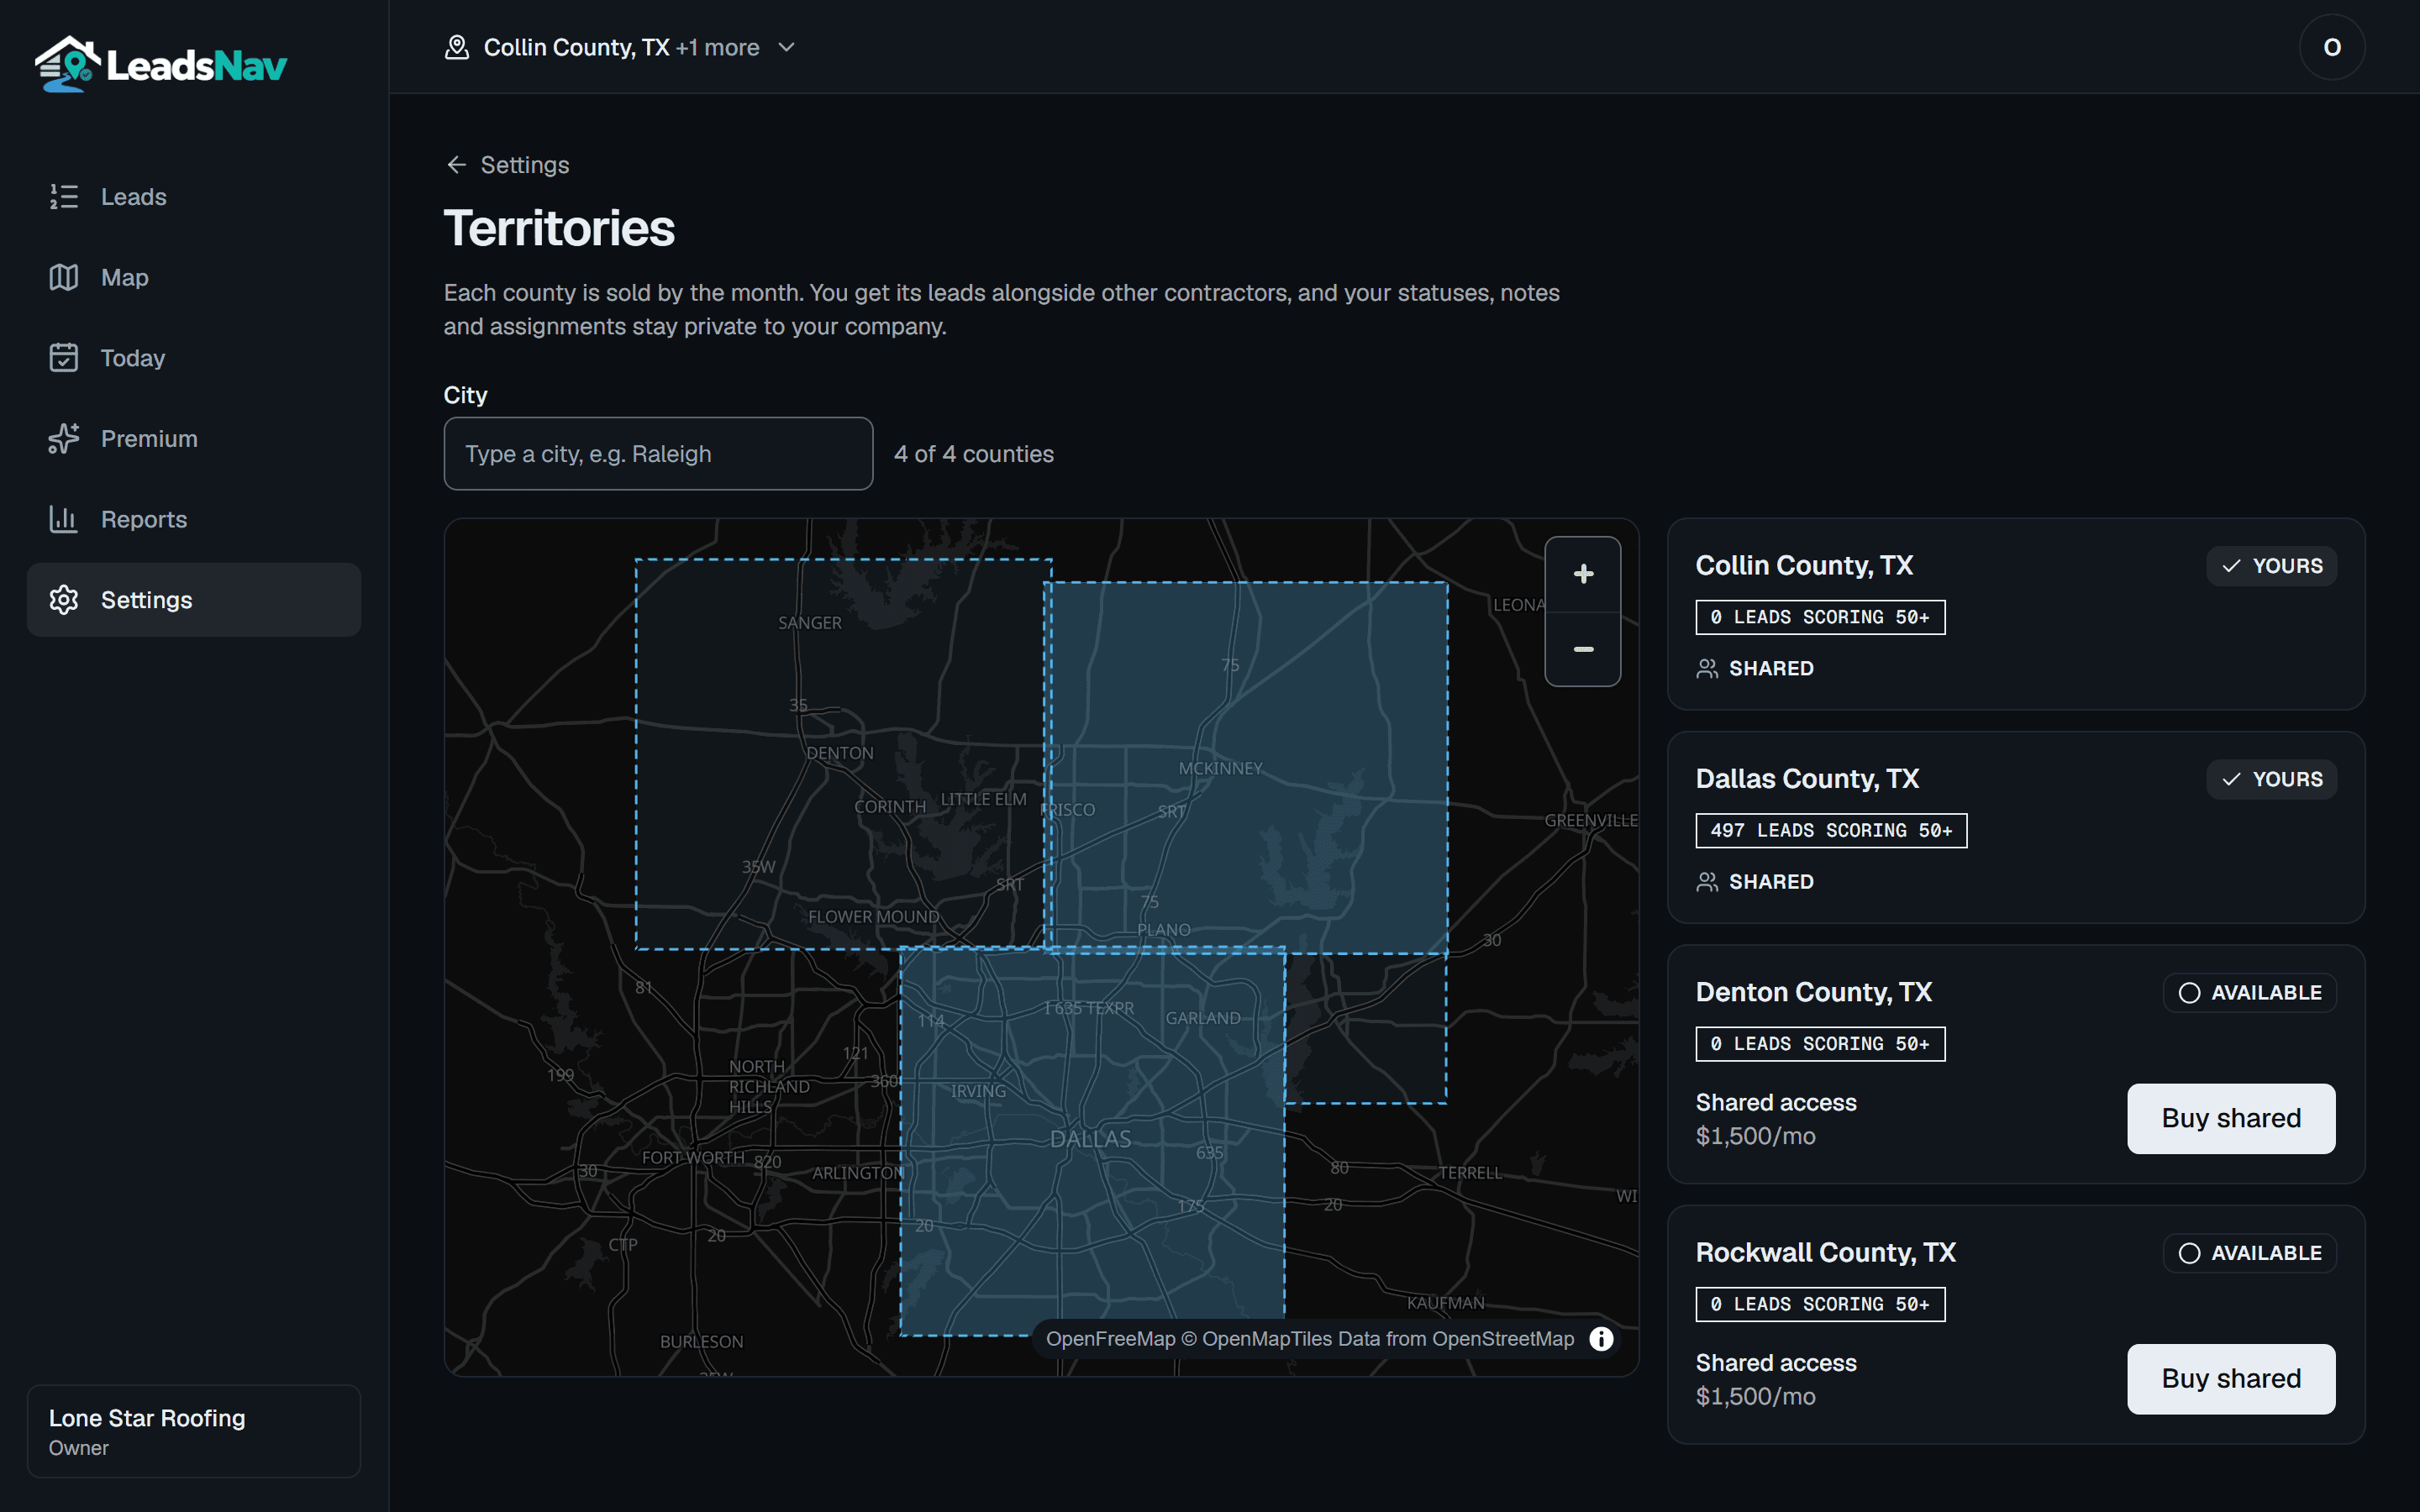Open the Leads list icon in sidebar
The height and width of the screenshot is (1512, 2420).
pos(64,197)
